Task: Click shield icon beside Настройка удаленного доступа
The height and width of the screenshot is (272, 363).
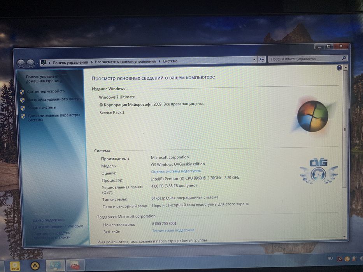Action: point(23,100)
